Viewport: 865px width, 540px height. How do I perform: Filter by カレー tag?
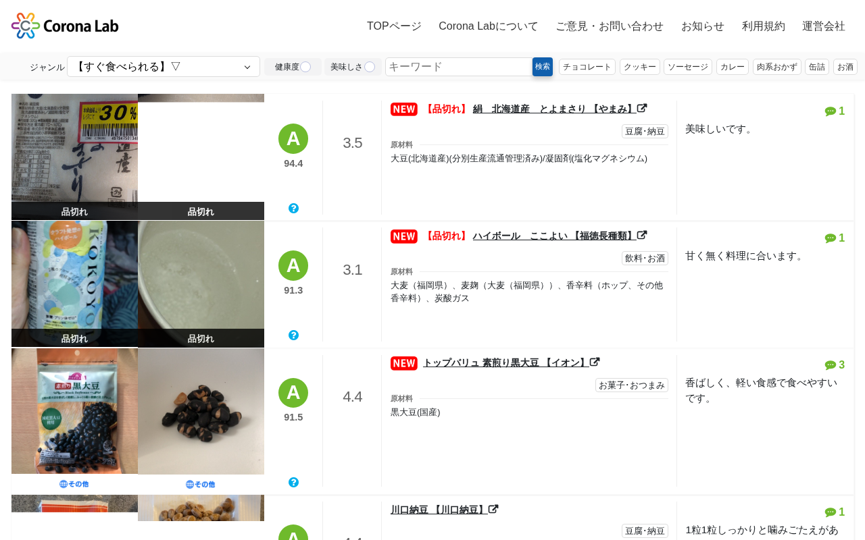tap(733, 67)
